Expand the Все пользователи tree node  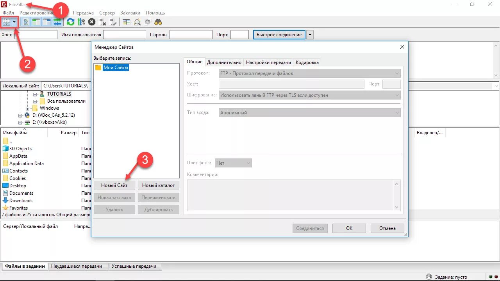[35, 101]
